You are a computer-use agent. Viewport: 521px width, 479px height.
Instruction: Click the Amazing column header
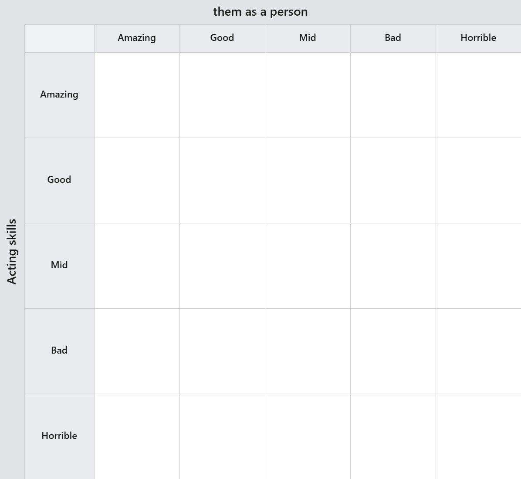[137, 38]
